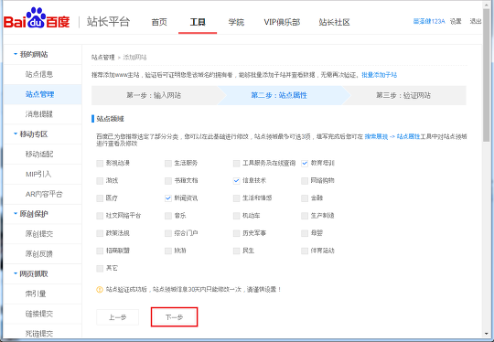Check the 社交网络平台 checkbox
Screen dimensions: 494x342
100,216
